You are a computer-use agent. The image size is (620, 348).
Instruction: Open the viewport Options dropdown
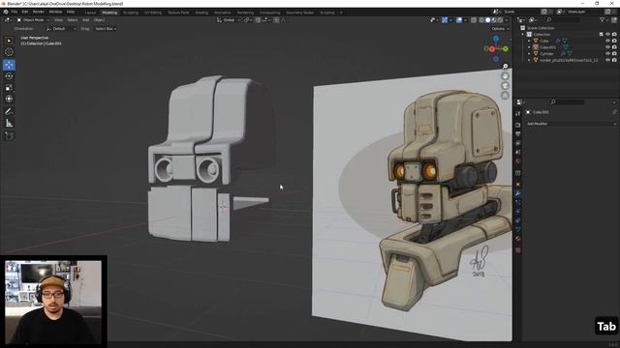[500, 29]
